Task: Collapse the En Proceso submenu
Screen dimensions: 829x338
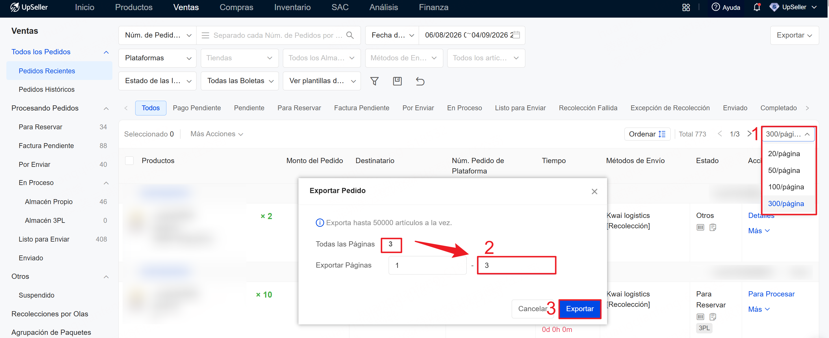Action: coord(106,183)
